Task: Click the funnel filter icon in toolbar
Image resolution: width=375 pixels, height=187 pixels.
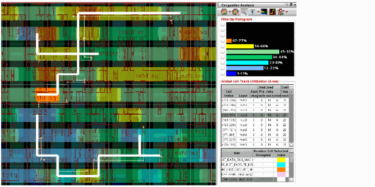Action: (x=253, y=12)
